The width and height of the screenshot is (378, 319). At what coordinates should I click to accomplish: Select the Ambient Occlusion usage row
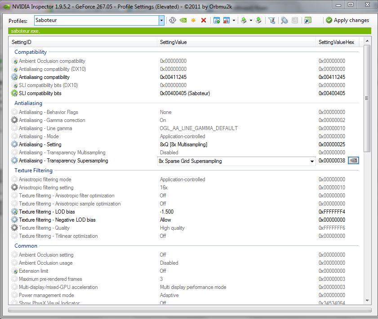click(x=184, y=263)
